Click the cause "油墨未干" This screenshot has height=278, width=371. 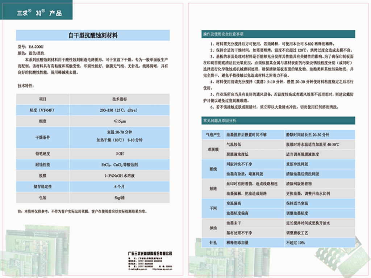[x=234, y=223]
